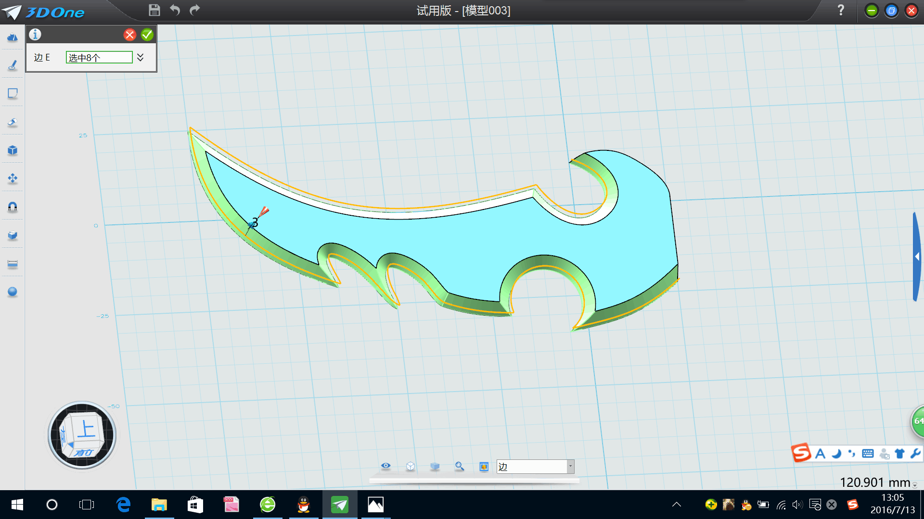Undo the last action

pos(175,10)
